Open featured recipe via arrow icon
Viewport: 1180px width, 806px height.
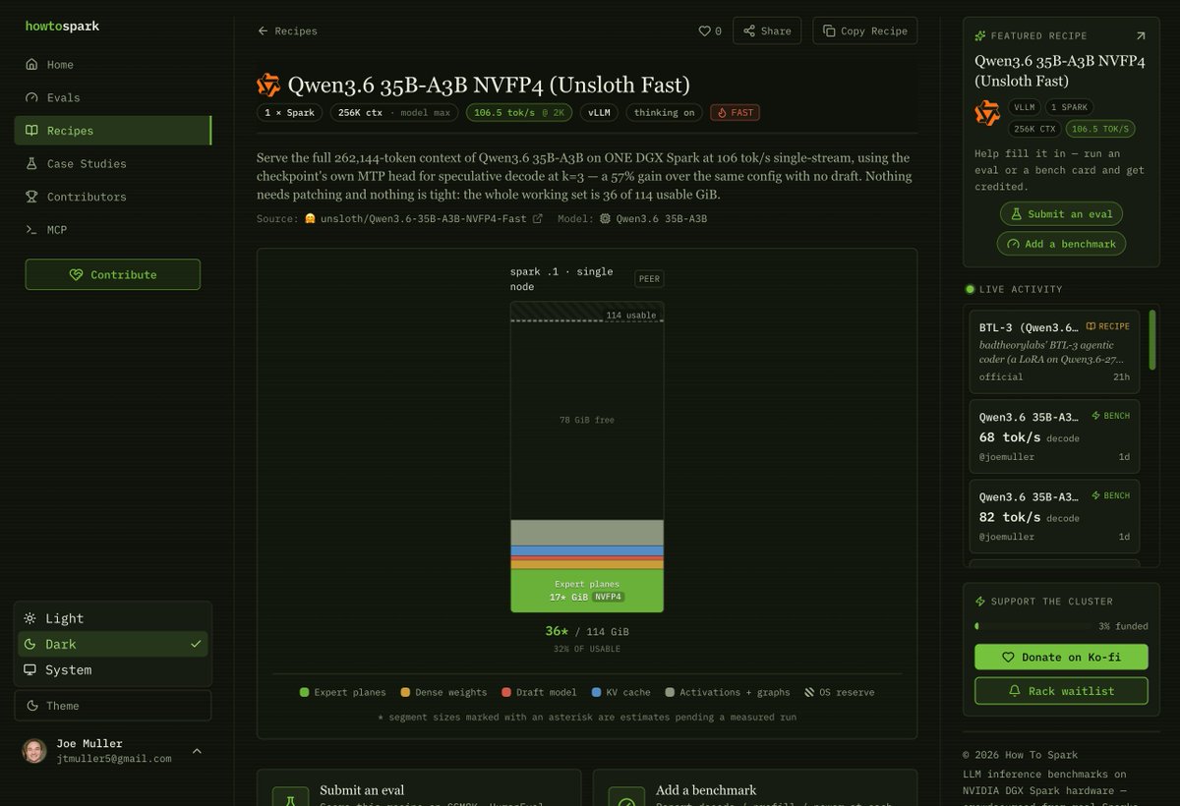[1141, 35]
